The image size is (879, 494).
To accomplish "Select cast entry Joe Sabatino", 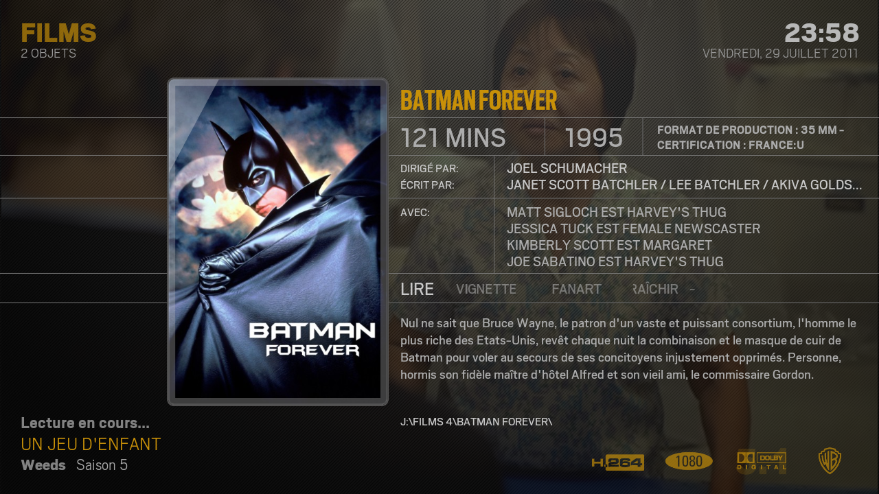I will pyautogui.click(x=615, y=261).
